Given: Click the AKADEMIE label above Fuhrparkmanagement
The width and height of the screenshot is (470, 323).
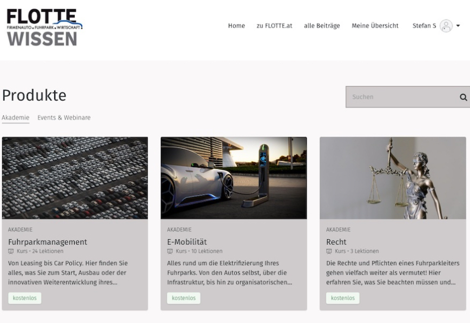Looking at the screenshot, I should (20, 229).
